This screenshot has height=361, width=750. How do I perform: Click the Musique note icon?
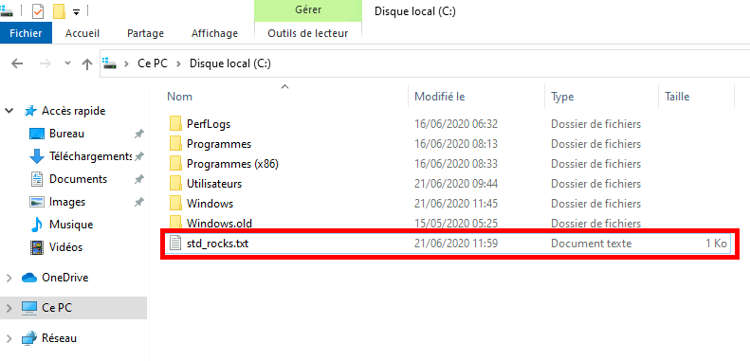pos(36,225)
